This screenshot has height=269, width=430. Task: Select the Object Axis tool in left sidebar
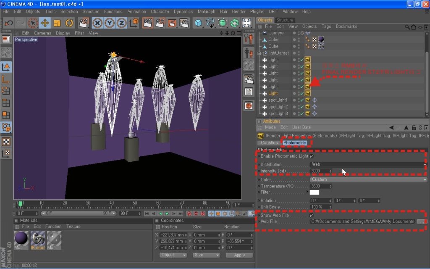point(6,79)
